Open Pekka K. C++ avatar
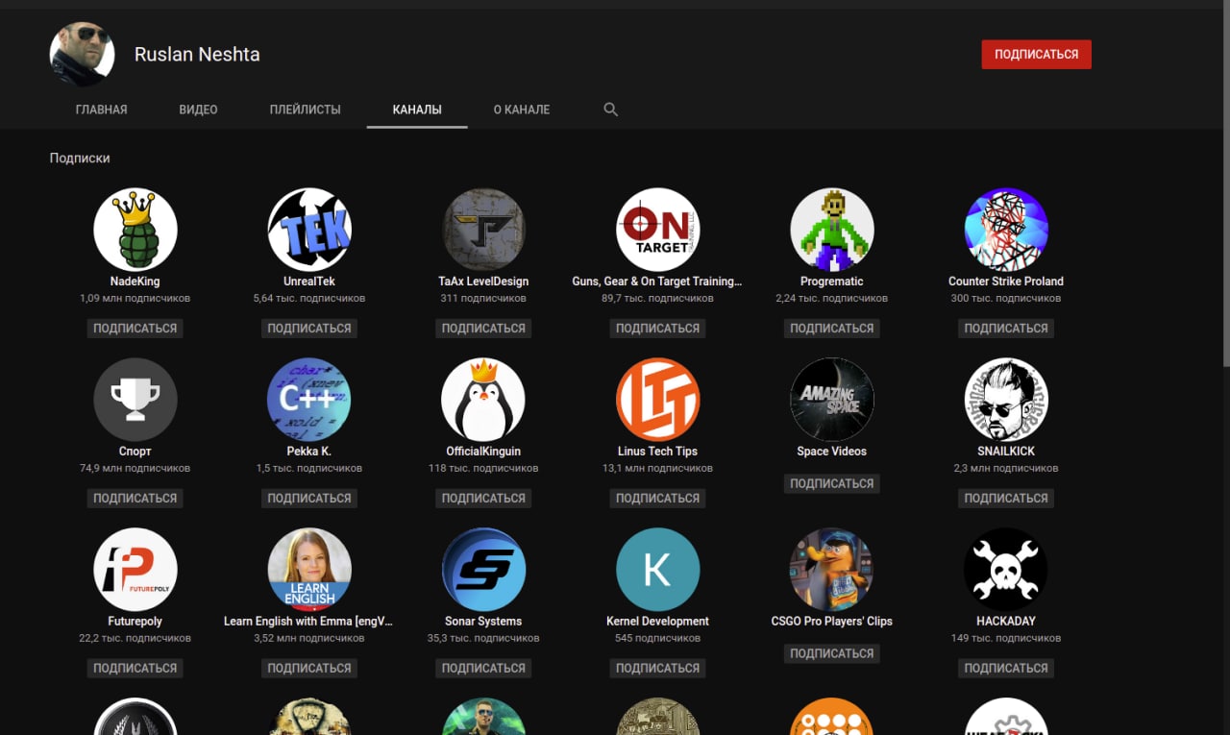The image size is (1230, 735). (x=309, y=400)
